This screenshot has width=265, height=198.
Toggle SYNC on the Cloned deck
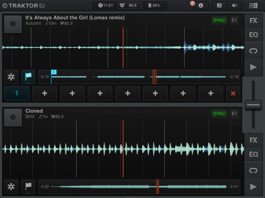[x=219, y=114]
